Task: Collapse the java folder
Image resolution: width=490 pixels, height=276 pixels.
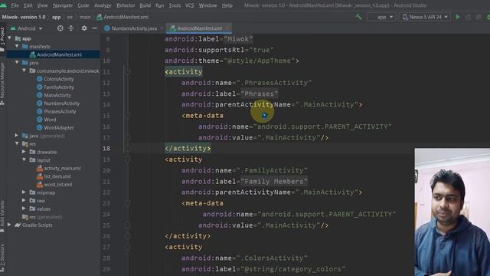Action: click(17, 62)
